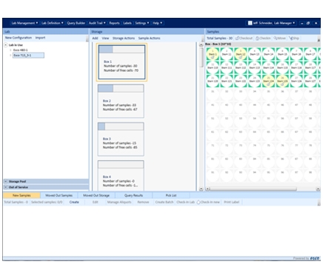Switch to the Pick List tab
Screen dimensions: 323x276
[171, 195]
